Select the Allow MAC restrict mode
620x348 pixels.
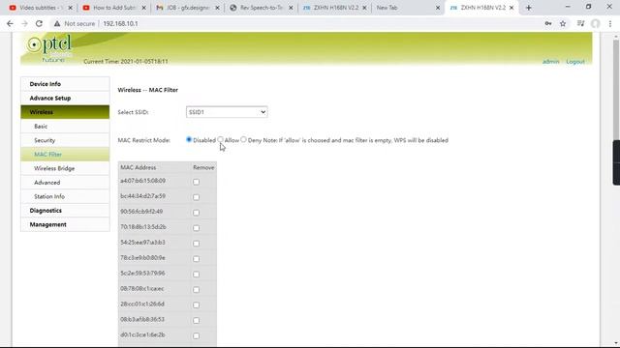220,139
